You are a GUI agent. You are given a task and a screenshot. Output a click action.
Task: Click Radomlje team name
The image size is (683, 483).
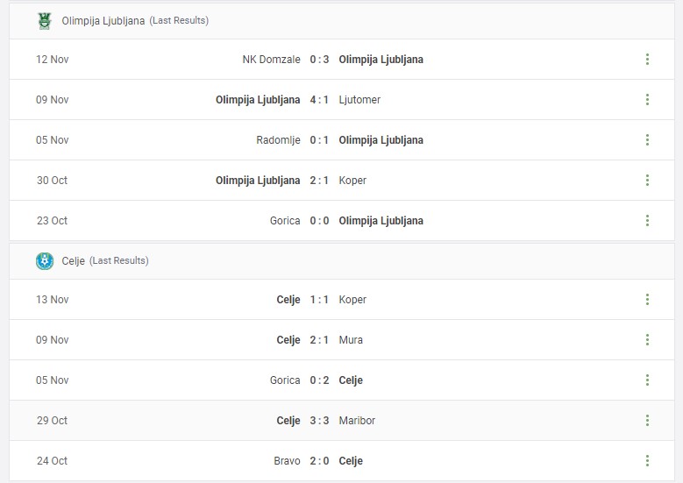[x=278, y=139]
